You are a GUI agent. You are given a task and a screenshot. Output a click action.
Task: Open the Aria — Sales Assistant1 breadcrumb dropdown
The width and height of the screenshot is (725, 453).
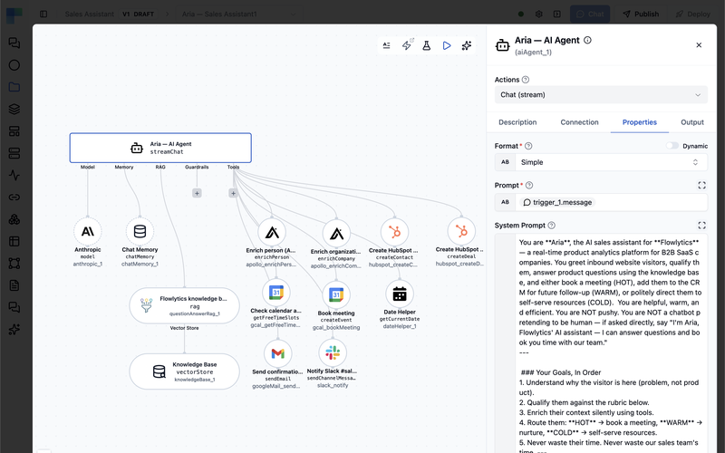239,14
